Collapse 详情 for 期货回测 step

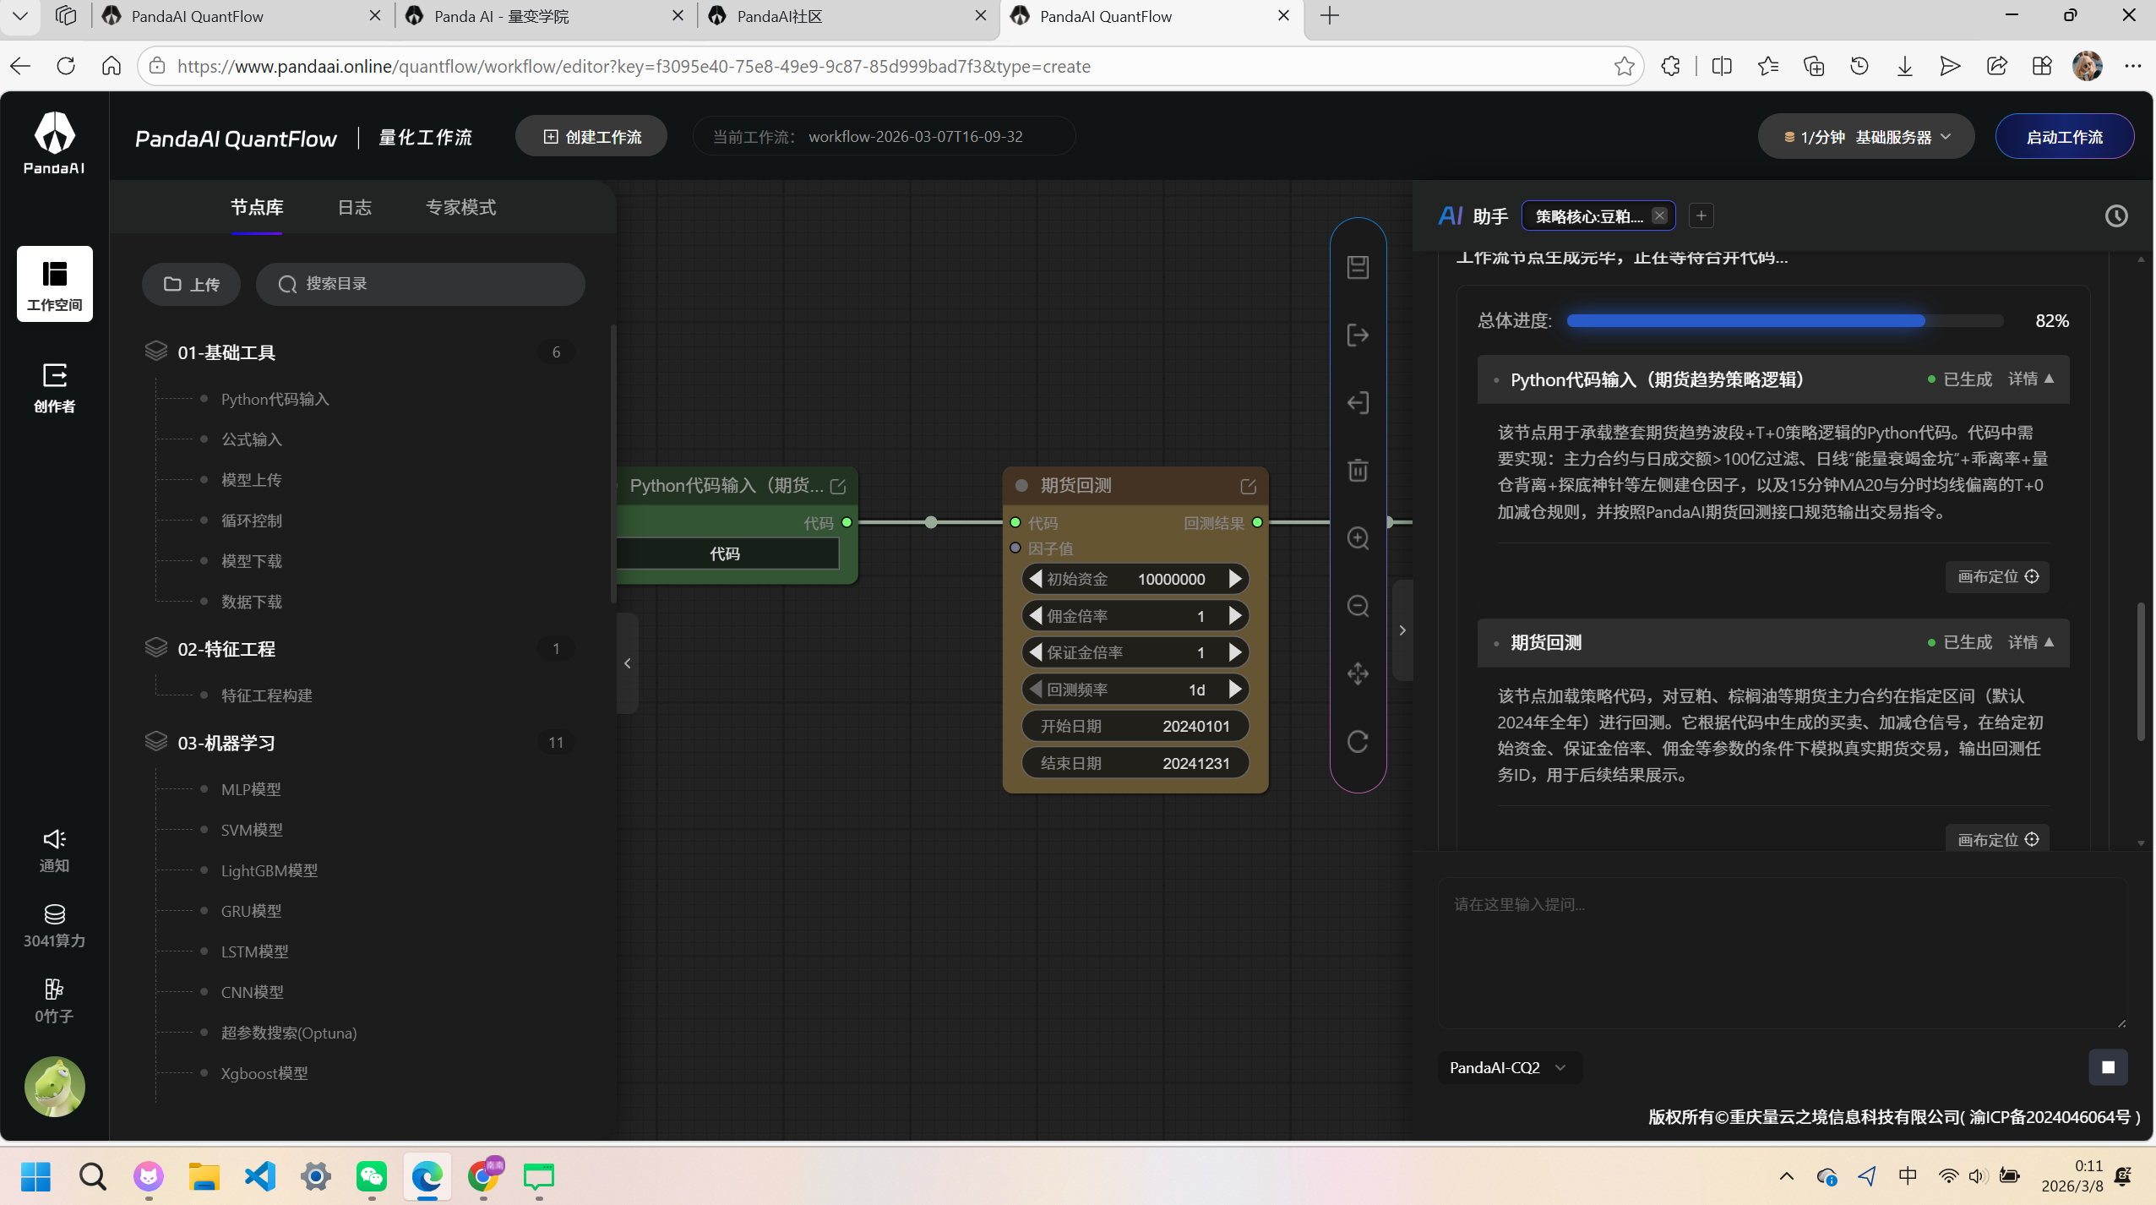click(x=2031, y=642)
